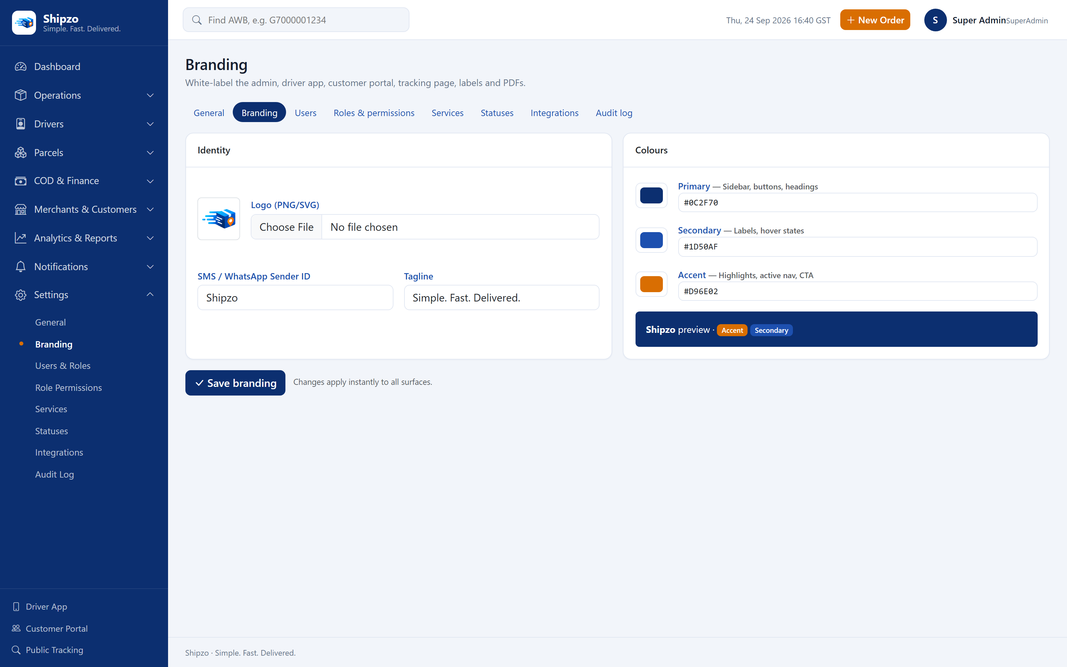Viewport: 1067px width, 667px height.
Task: Click the SMS / WhatsApp Sender ID field
Action: (x=295, y=297)
